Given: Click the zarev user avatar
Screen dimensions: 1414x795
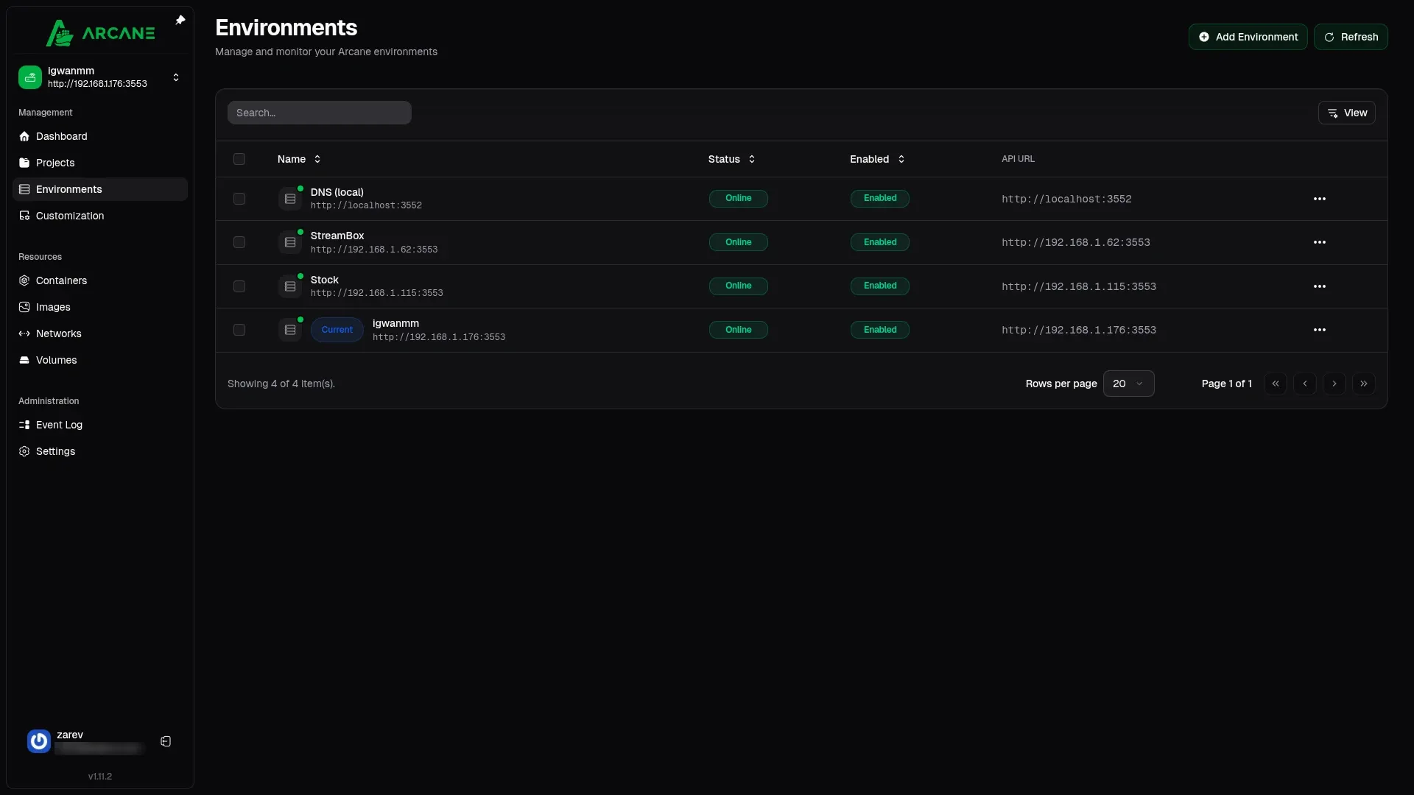Looking at the screenshot, I should click(38, 741).
